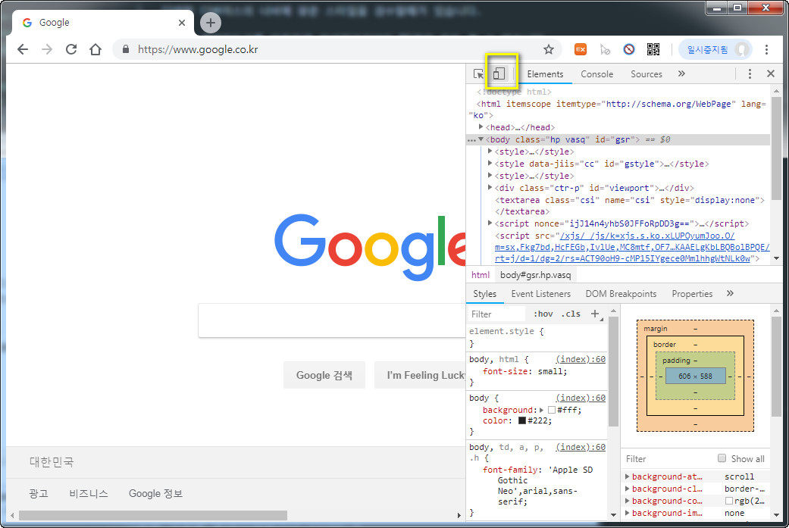The image size is (789, 528).
Task: Select the textarea class csi node
Action: click(x=630, y=205)
